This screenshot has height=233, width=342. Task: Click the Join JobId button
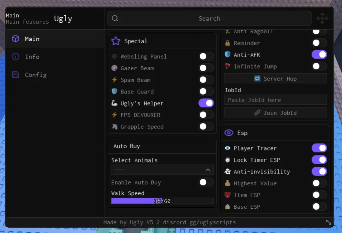point(275,113)
